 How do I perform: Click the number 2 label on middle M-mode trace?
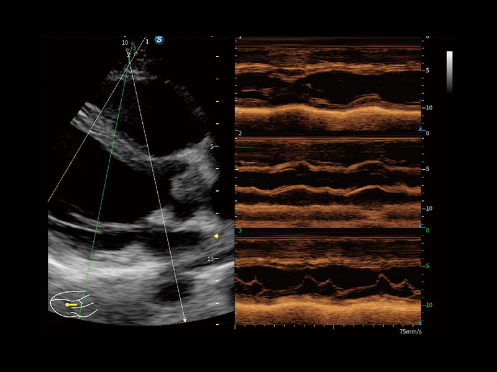click(240, 134)
